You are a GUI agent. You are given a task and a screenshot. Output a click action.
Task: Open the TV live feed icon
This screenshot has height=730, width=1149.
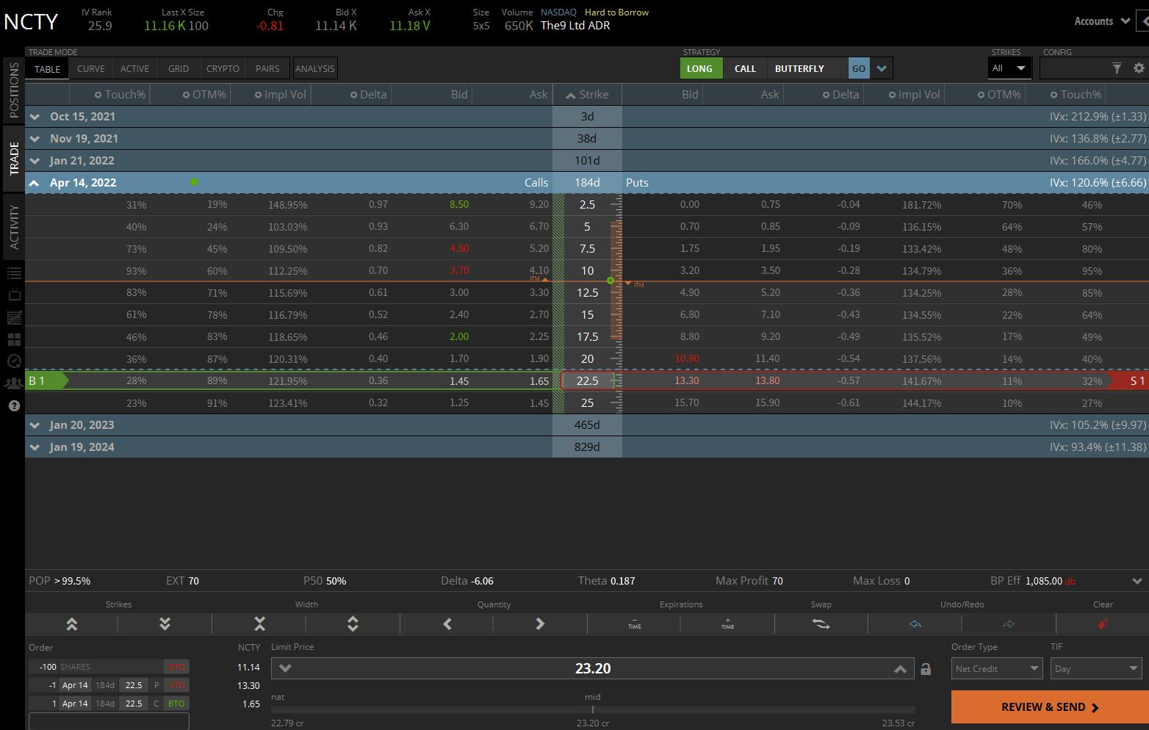click(x=14, y=295)
